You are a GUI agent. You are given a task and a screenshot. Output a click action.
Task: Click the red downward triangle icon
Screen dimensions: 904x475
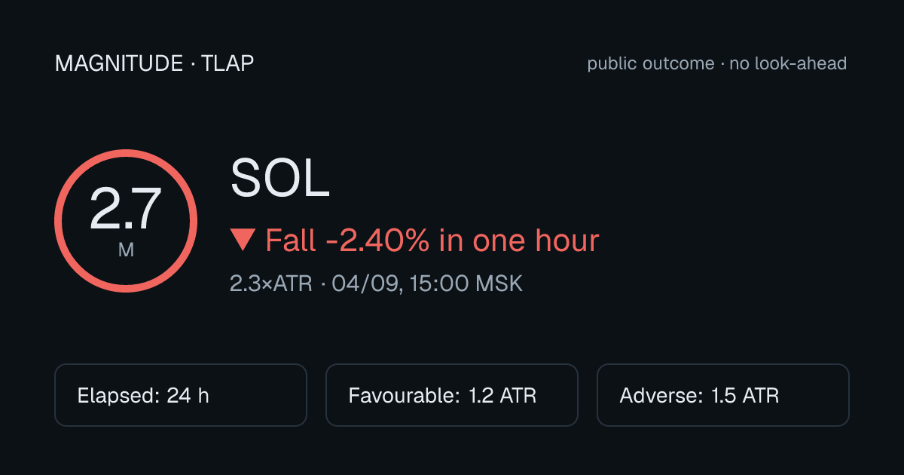pyautogui.click(x=243, y=241)
